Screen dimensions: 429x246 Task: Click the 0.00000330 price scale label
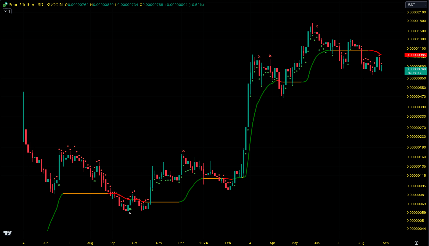(416, 116)
